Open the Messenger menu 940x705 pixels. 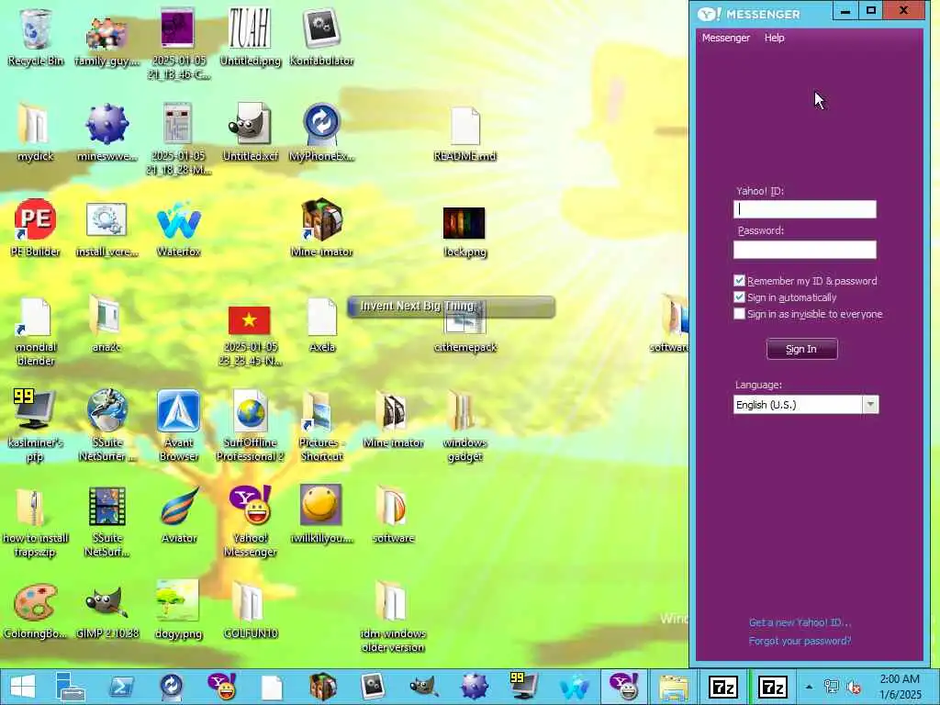coord(725,38)
